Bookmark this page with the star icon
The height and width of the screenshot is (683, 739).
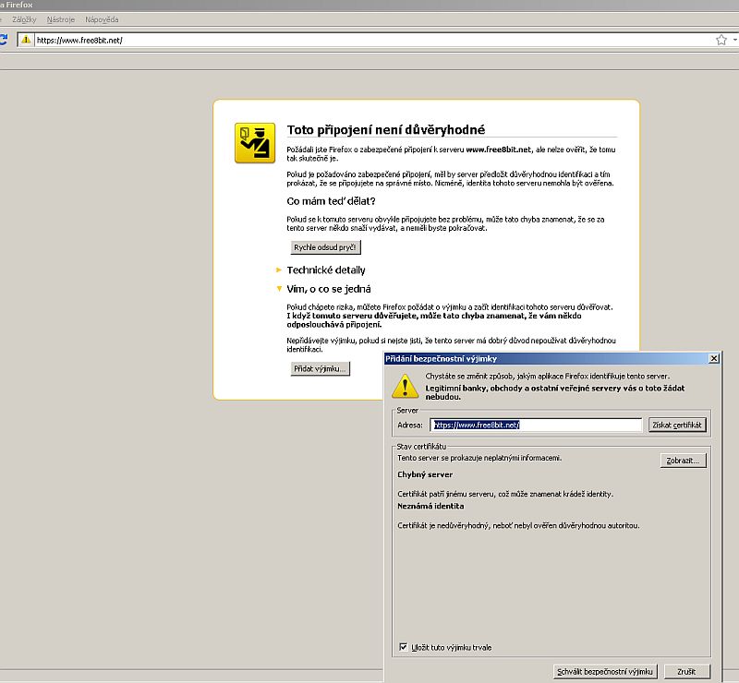tap(721, 40)
